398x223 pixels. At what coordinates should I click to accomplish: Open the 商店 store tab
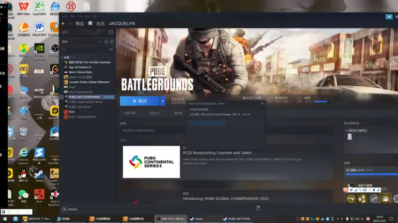tap(80, 23)
